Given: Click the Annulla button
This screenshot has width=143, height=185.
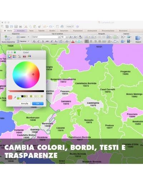Looking at the screenshot, I should (x=25, y=103).
